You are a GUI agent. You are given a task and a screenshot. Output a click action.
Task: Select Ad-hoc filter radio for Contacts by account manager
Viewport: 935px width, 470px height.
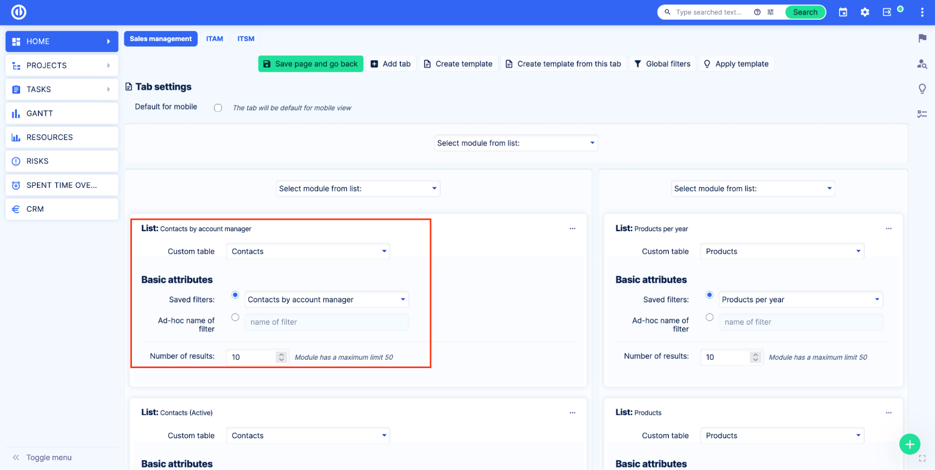coord(235,317)
